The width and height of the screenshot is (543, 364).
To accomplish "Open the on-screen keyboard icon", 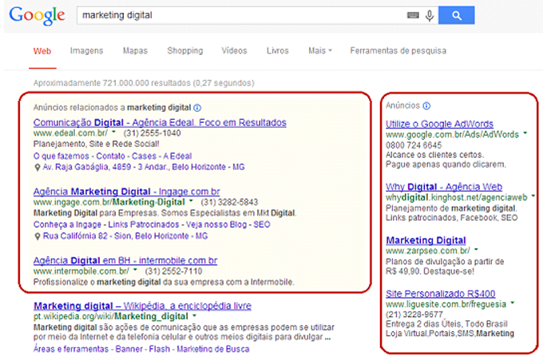I will 413,15.
